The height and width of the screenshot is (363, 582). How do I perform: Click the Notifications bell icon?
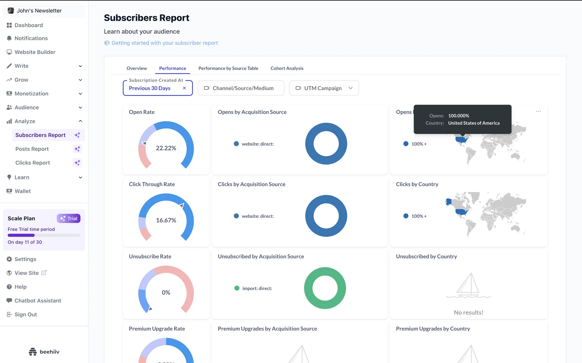(x=9, y=38)
